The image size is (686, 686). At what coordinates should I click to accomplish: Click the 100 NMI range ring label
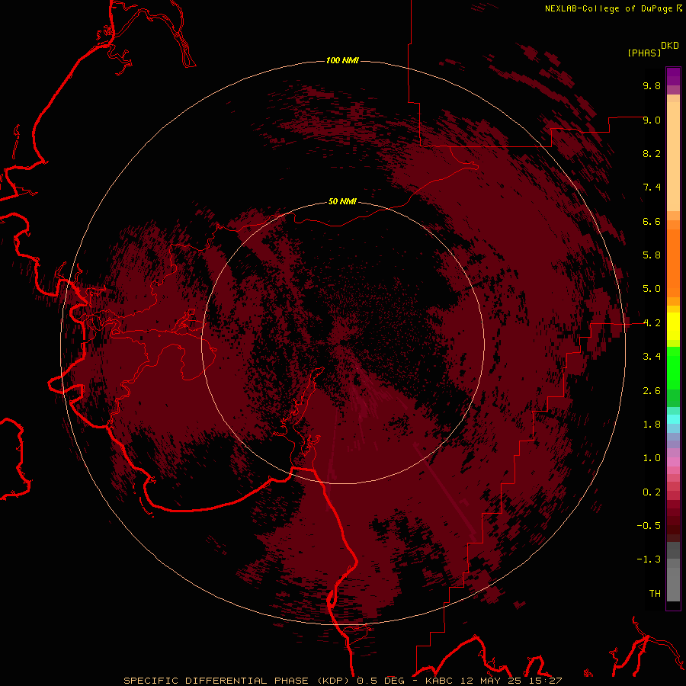pos(342,60)
